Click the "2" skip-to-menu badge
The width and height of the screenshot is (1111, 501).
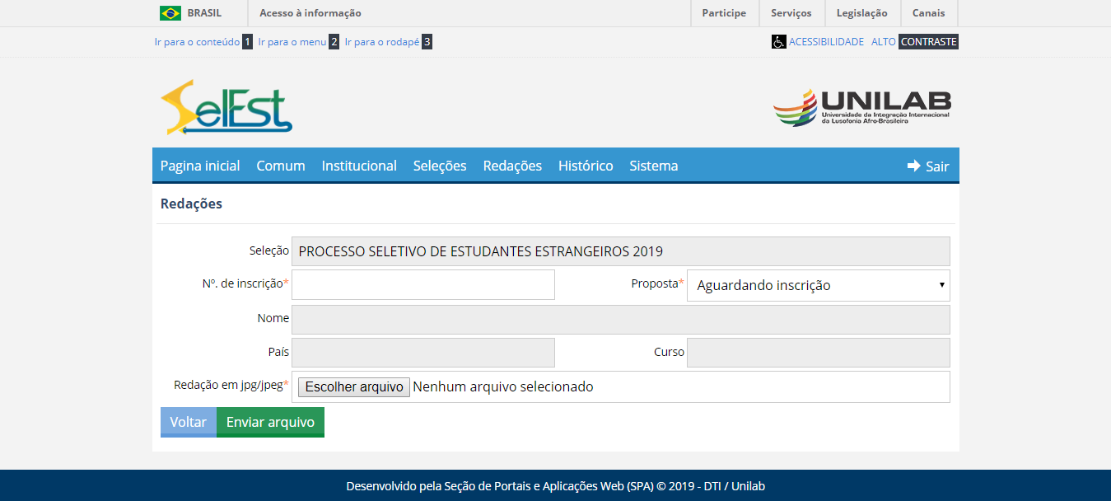(332, 41)
